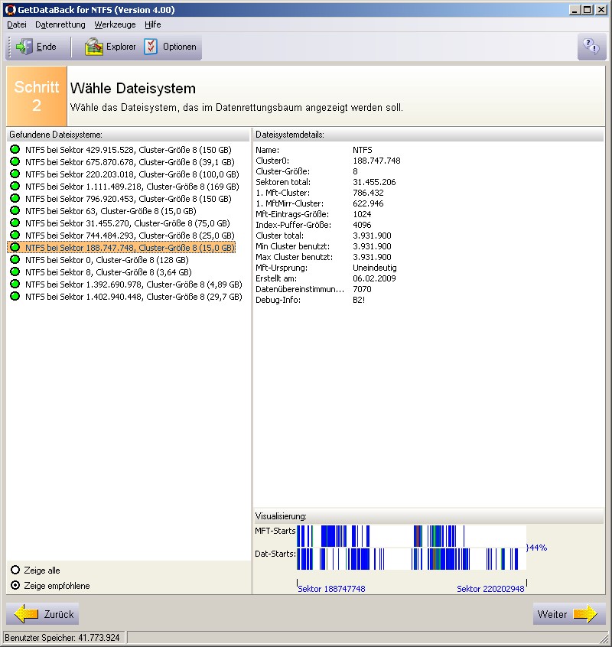The width and height of the screenshot is (612, 647).
Task: Click the green dot for sector 1.402.940.448
Action: (15, 296)
